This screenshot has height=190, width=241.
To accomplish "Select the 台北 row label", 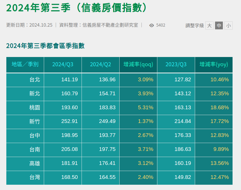I will [x=35, y=79].
